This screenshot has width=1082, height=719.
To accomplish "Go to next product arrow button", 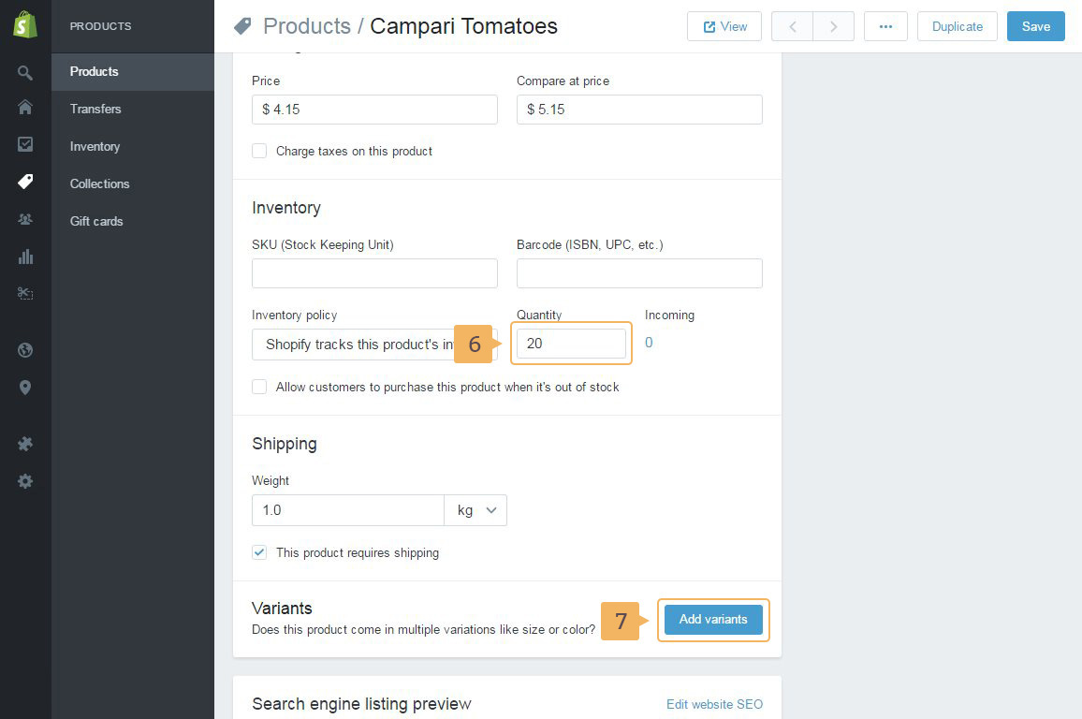I will [x=833, y=26].
